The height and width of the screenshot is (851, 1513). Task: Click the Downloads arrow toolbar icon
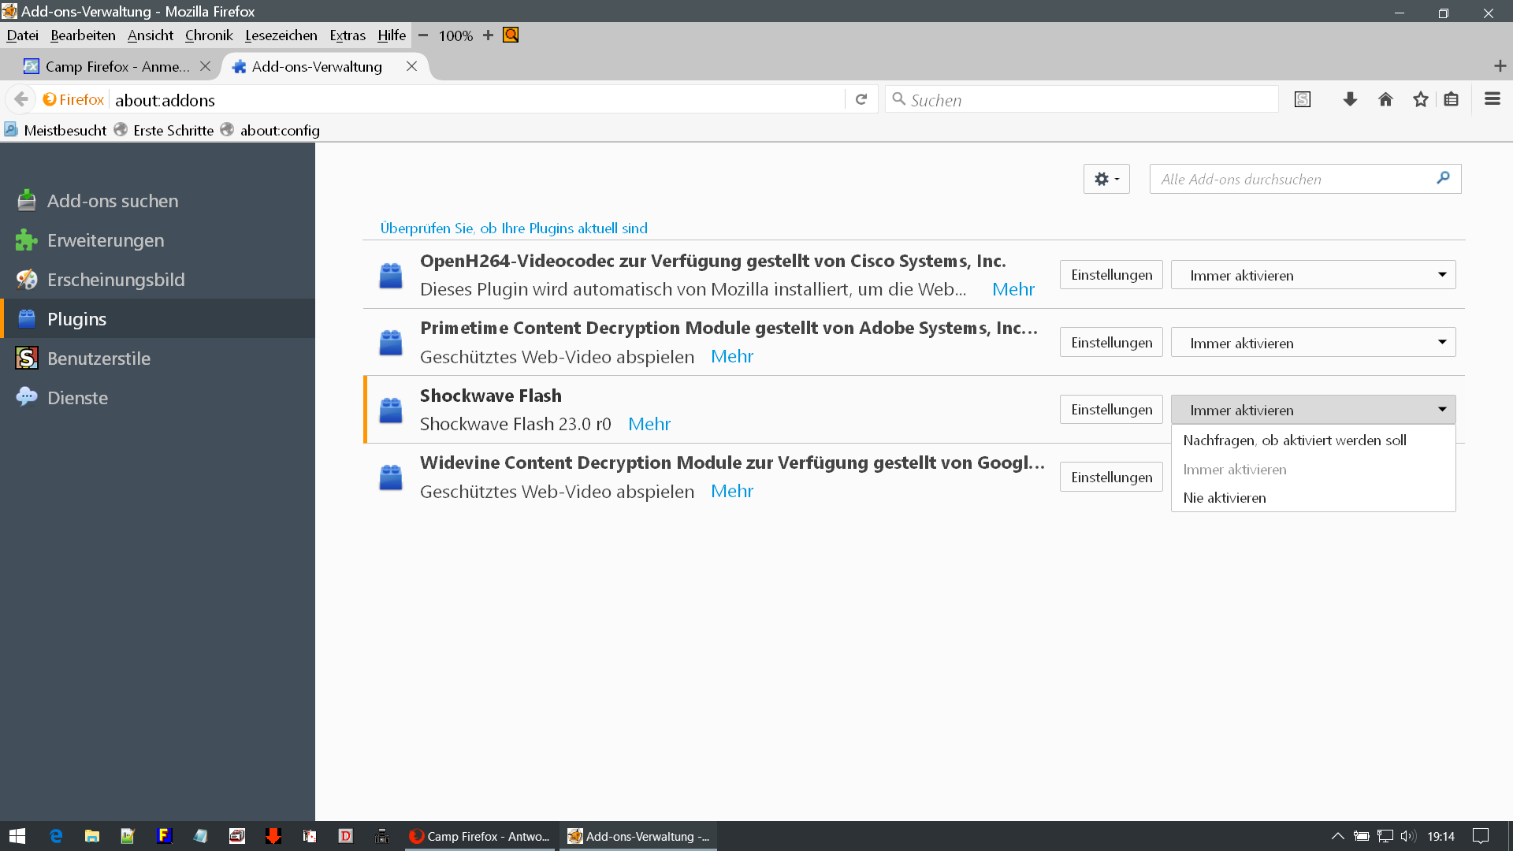pos(1350,99)
